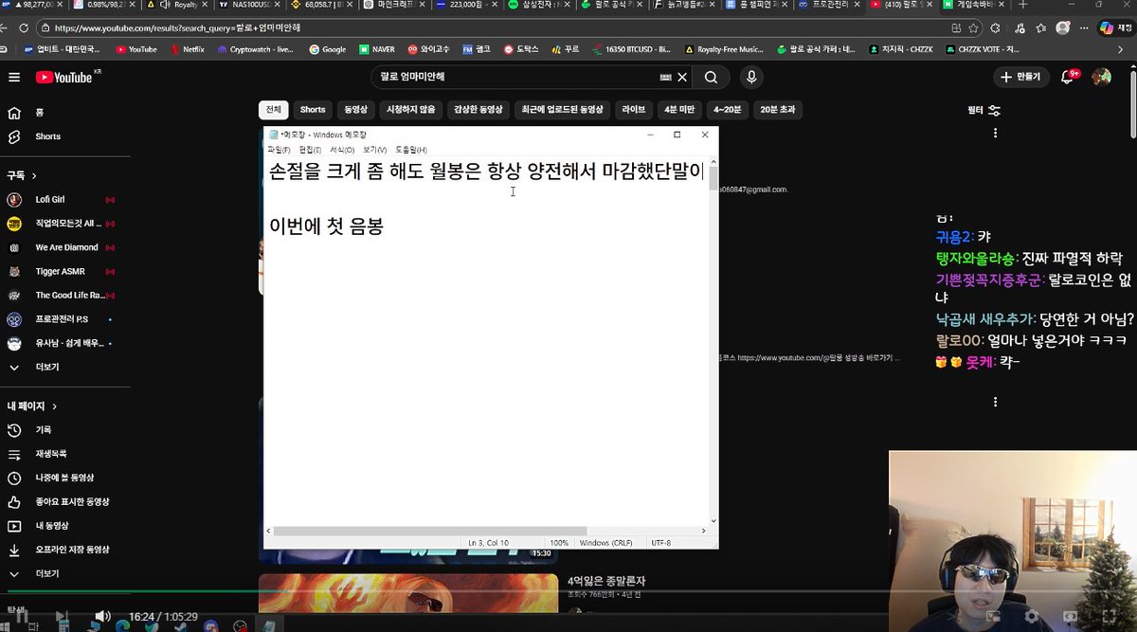
Task: Open 기록 watch history in sidebar
Action: [43, 430]
